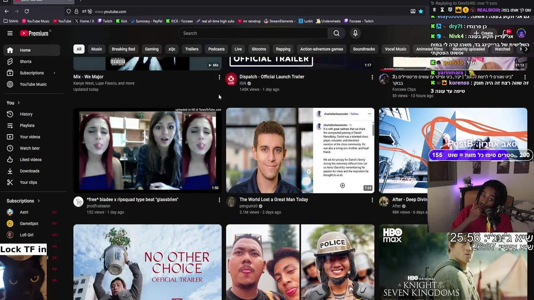Open StreamElements bookmark in bookmarks bar
This screenshot has height=300, width=534.
pos(280,21)
